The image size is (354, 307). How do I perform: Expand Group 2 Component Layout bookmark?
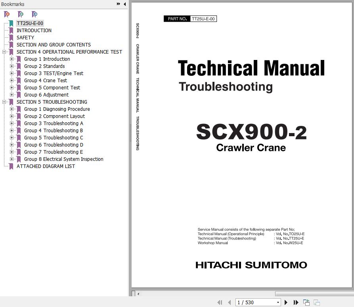pos(11,116)
